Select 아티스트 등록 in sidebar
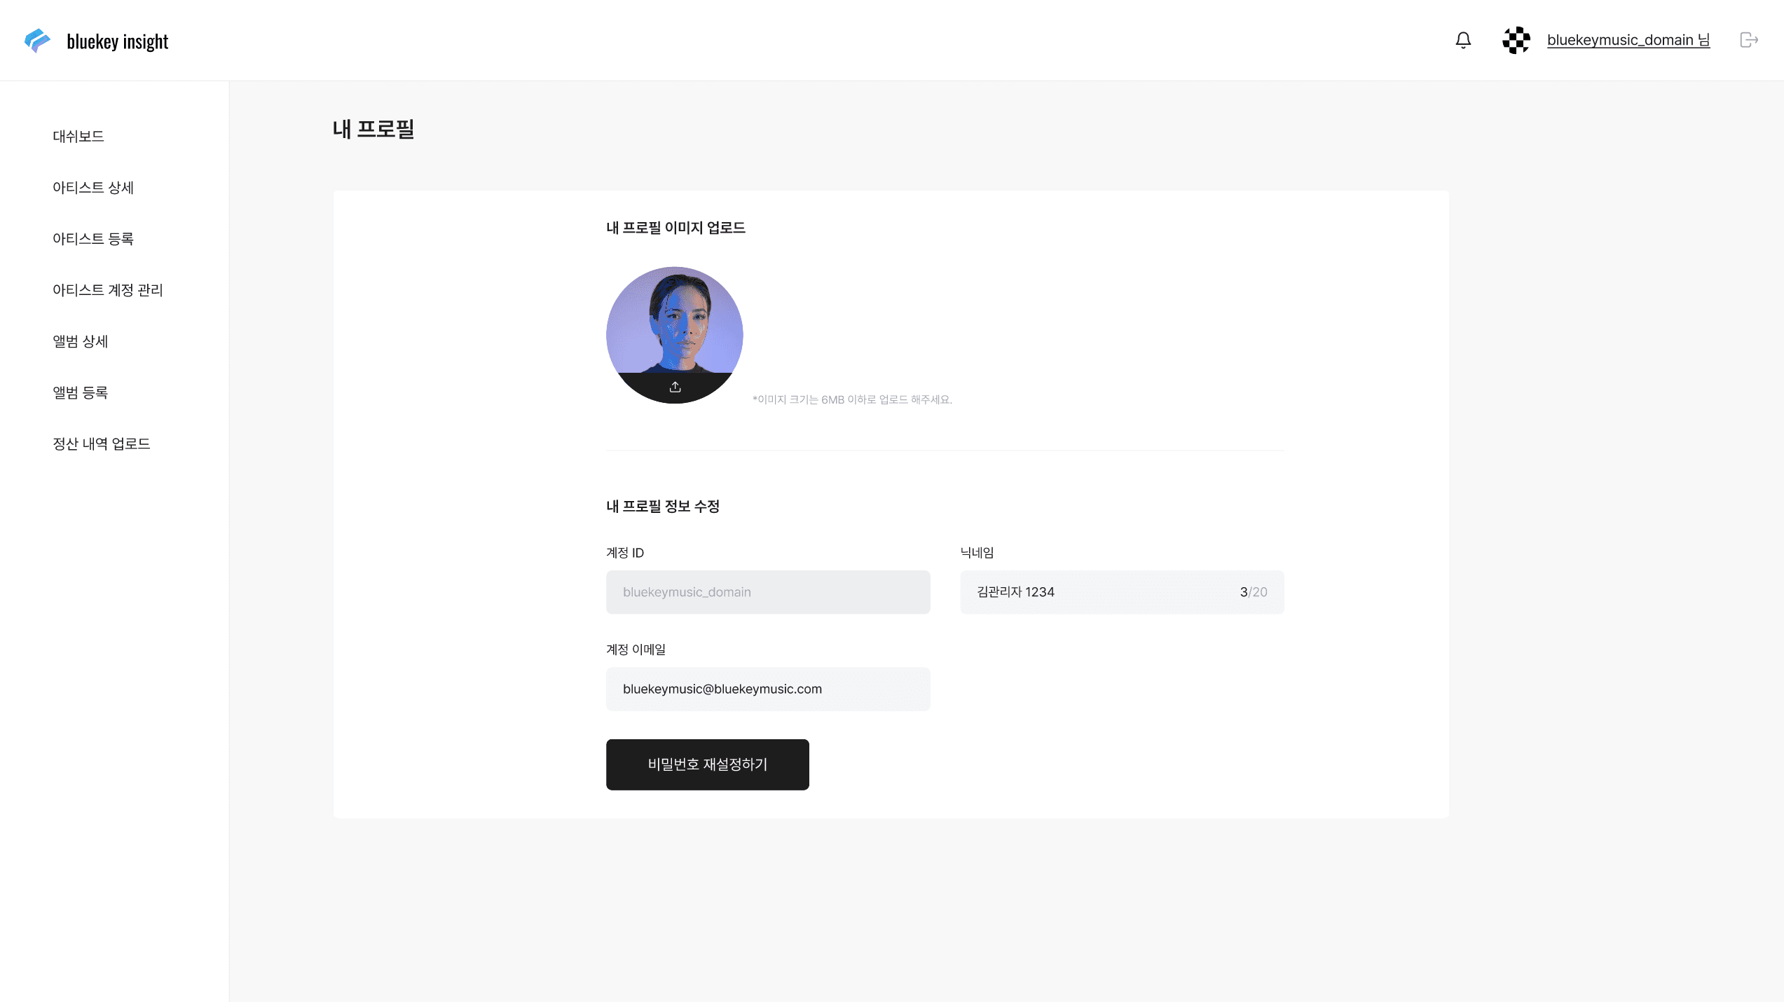Screen dimensions: 1784x1002 pyautogui.click(x=93, y=239)
